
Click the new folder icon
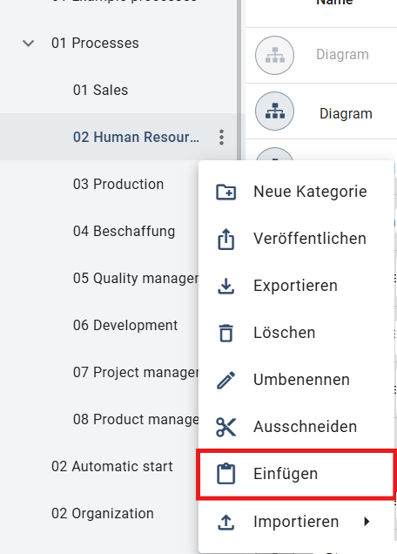(226, 192)
